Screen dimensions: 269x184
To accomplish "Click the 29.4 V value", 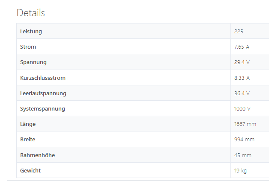I will point(242,62).
